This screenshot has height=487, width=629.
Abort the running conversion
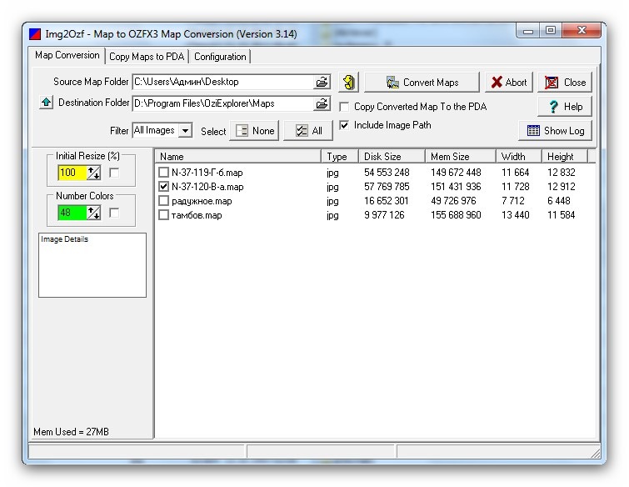pos(509,83)
